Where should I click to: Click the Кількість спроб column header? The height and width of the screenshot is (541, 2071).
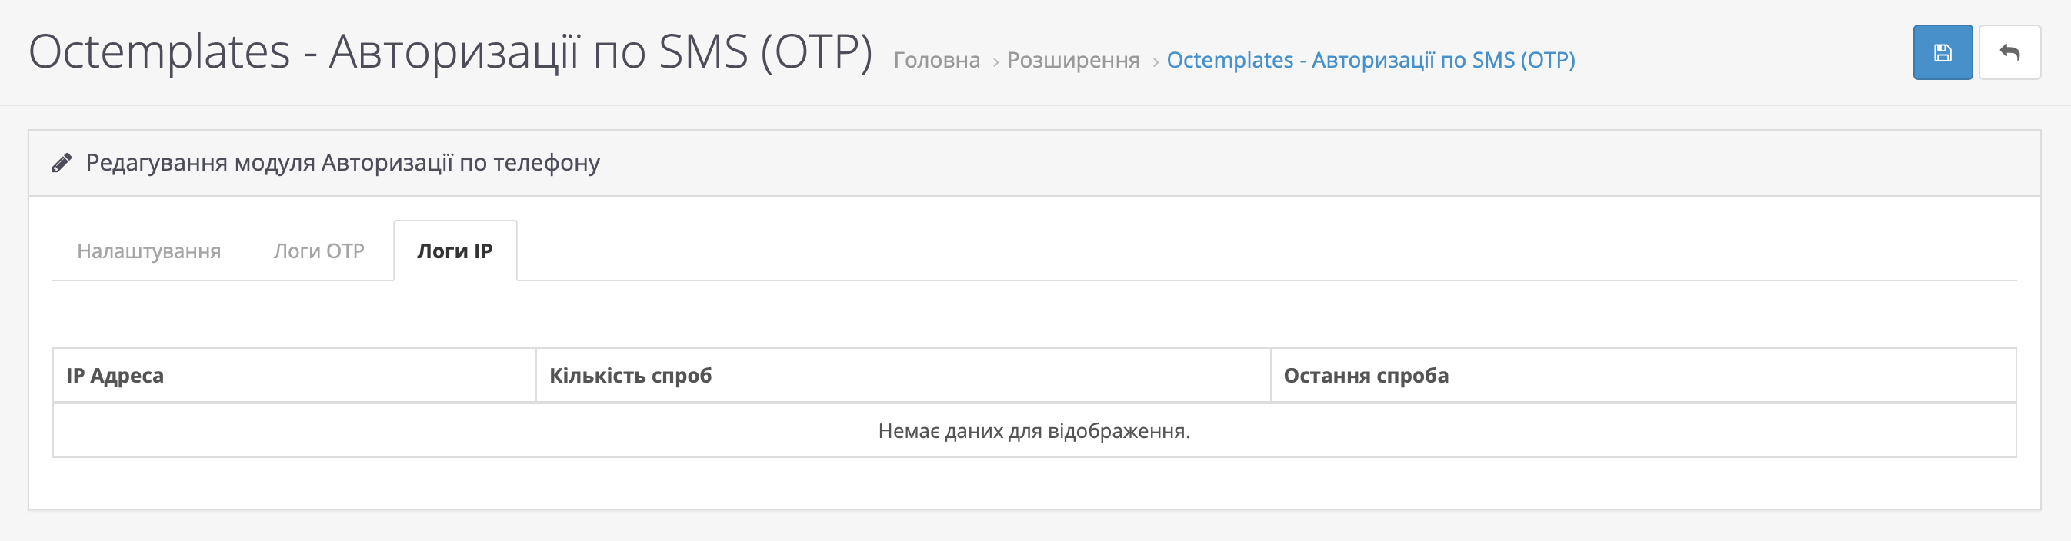pyautogui.click(x=630, y=376)
